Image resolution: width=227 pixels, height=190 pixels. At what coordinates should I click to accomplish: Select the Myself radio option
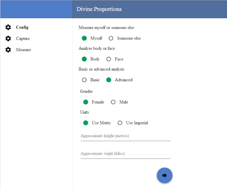point(84,38)
